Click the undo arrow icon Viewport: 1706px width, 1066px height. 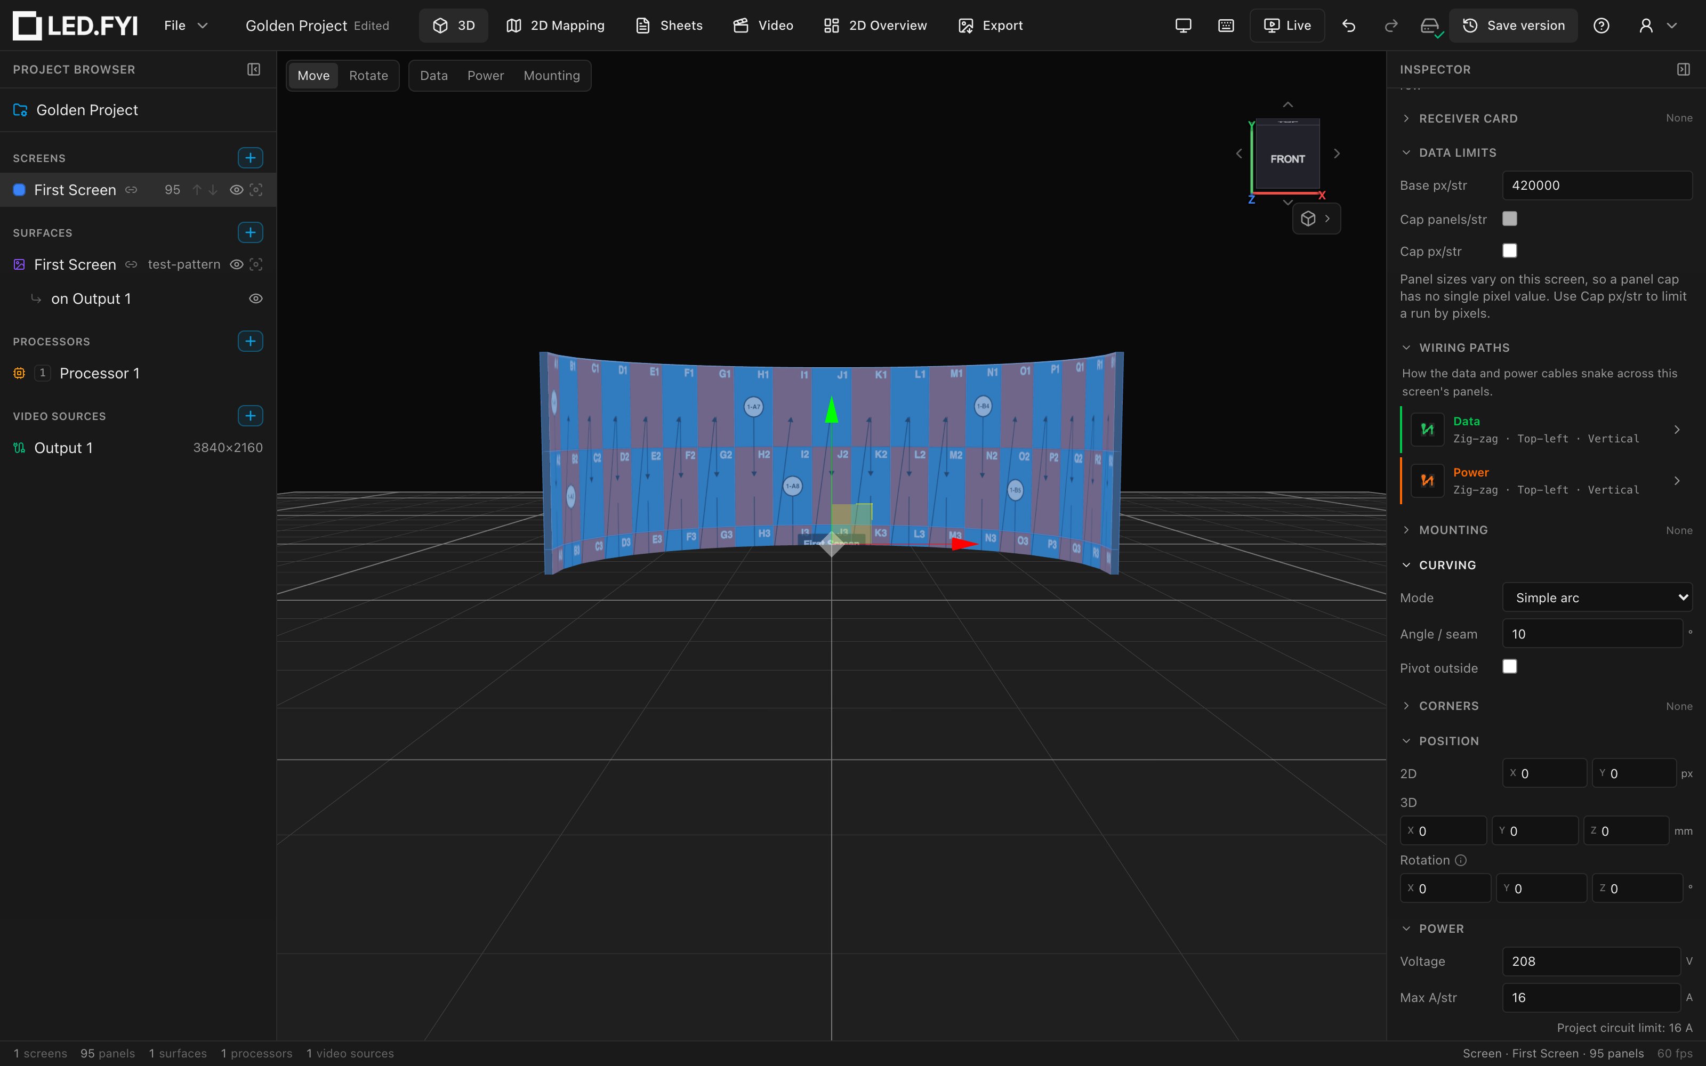pyautogui.click(x=1349, y=26)
